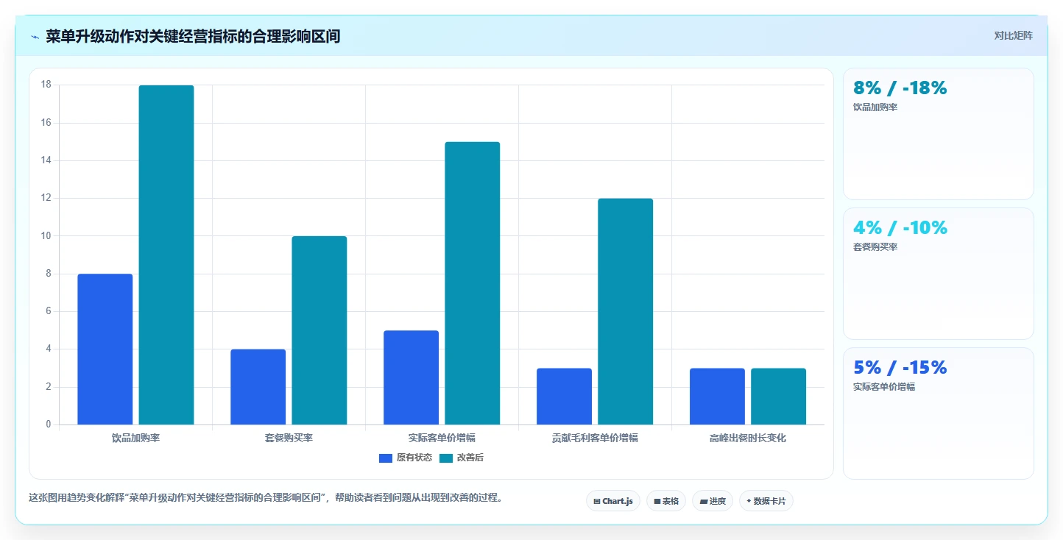Toggle the 原有状态 legend item

pyautogui.click(x=406, y=458)
